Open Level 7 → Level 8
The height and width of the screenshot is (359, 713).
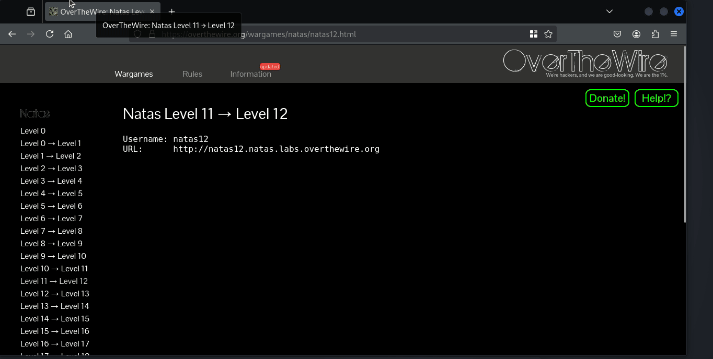tap(51, 231)
